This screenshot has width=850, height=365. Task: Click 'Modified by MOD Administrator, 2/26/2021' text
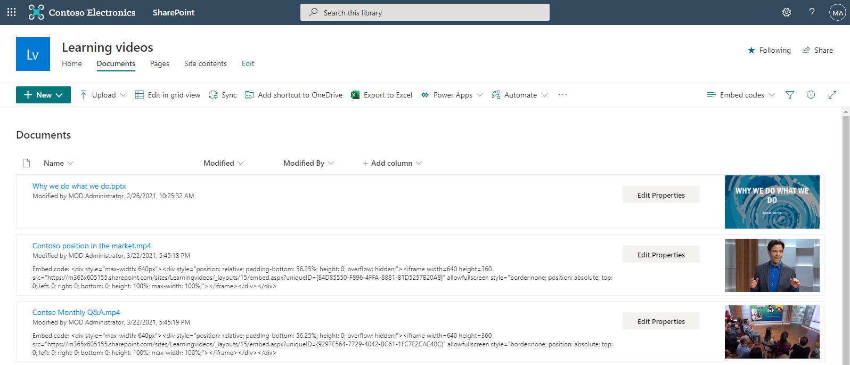[113, 196]
